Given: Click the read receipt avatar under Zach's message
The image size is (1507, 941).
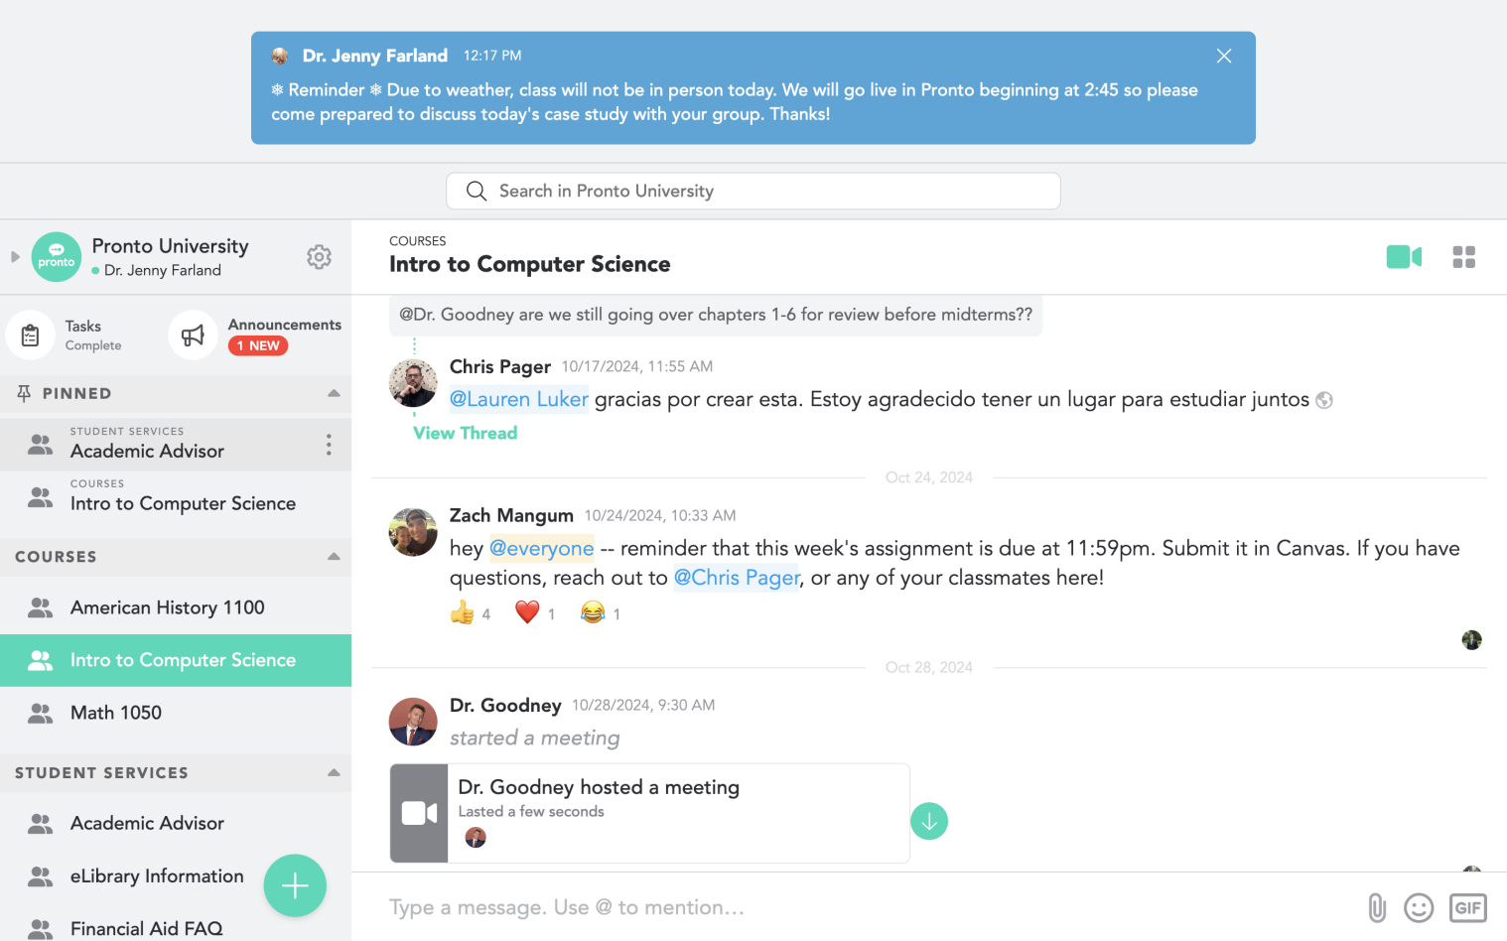Looking at the screenshot, I should click(1471, 640).
